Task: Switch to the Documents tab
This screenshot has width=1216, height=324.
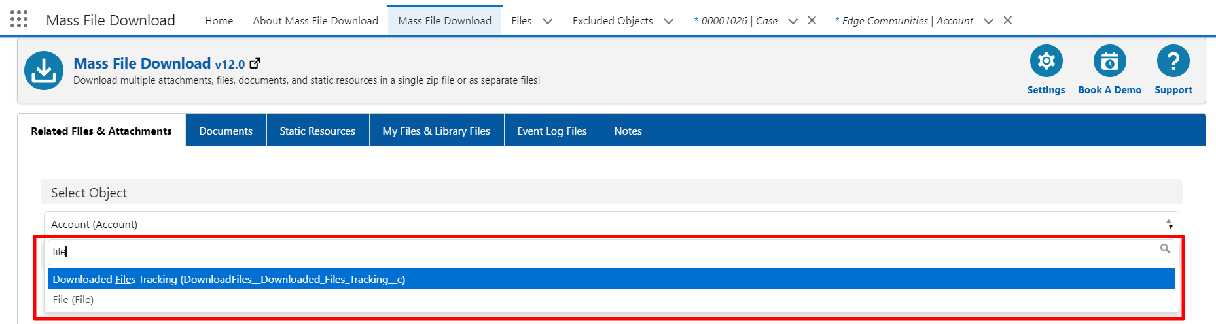Action: point(226,131)
